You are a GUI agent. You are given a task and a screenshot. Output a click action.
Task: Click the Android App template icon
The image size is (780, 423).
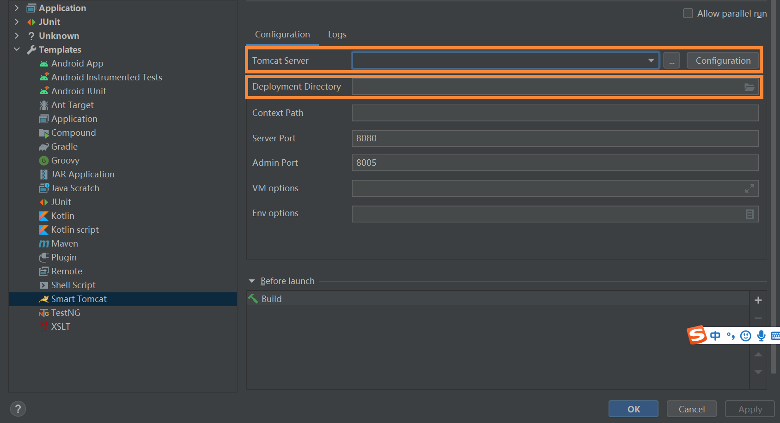[x=44, y=64]
